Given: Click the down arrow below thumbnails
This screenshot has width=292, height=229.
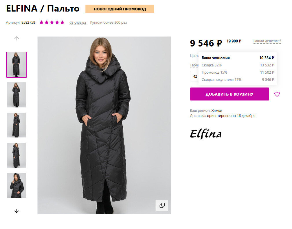Looking at the screenshot, I should 16,211.
